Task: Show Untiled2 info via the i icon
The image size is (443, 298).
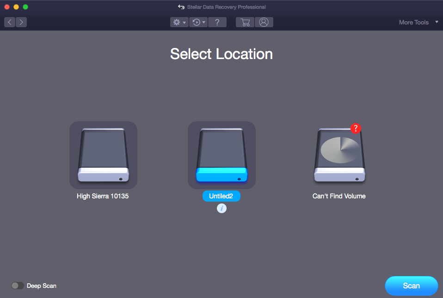Action: 222,209
